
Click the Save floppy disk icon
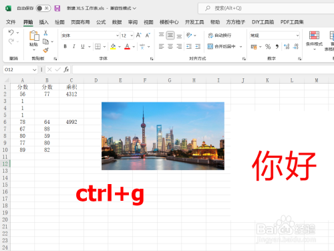[57, 9]
